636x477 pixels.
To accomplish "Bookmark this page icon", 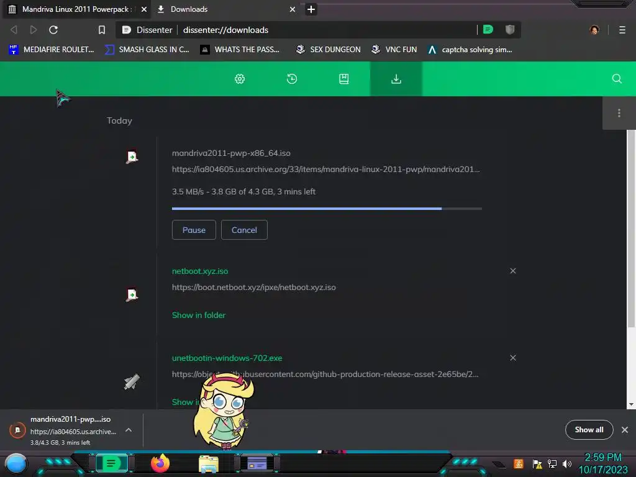I will pyautogui.click(x=102, y=30).
